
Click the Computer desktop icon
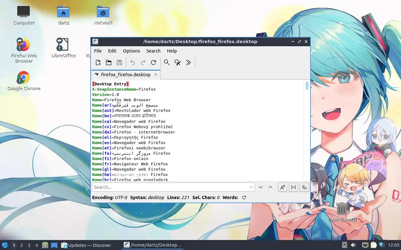(23, 15)
